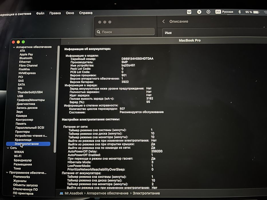The image size is (267, 200).
Task: Select Отключенное ПО in the sidebar
Action: pyautogui.click(x=25, y=189)
